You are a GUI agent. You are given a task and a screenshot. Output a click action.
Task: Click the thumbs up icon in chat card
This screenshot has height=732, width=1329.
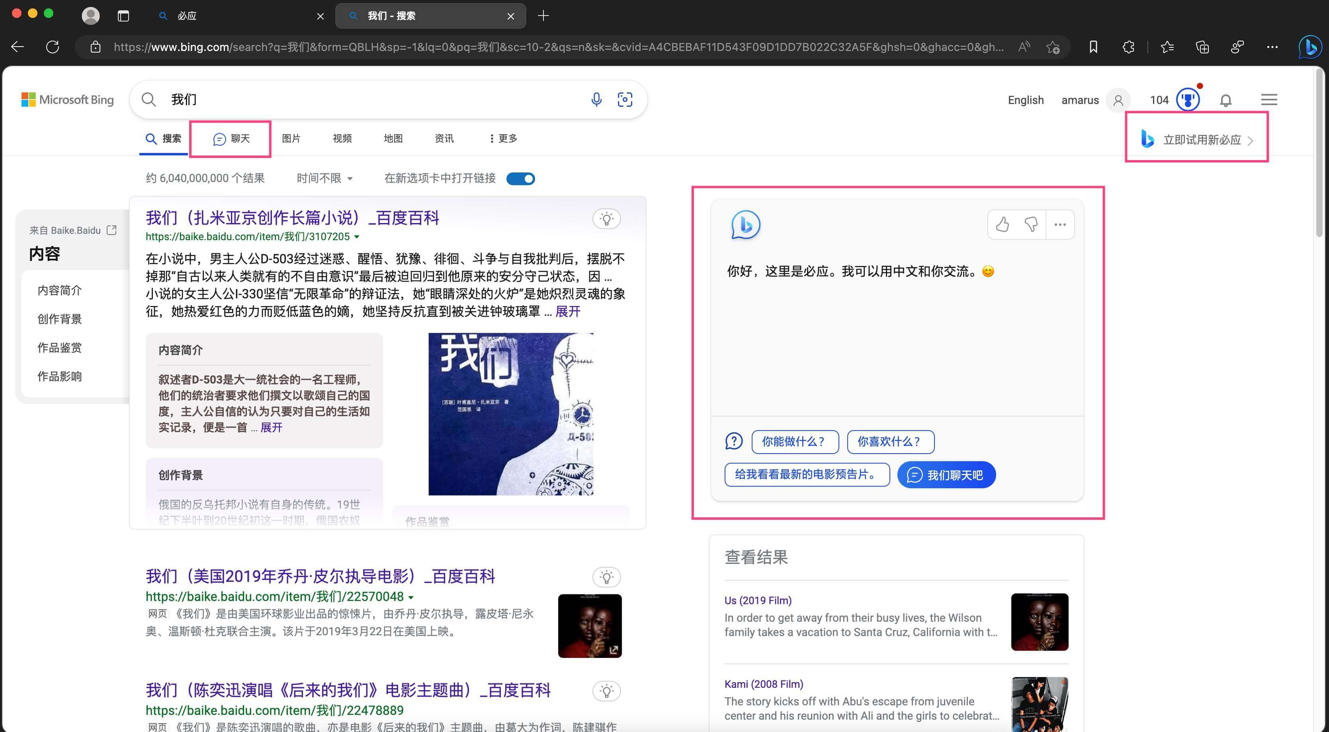tap(1002, 225)
